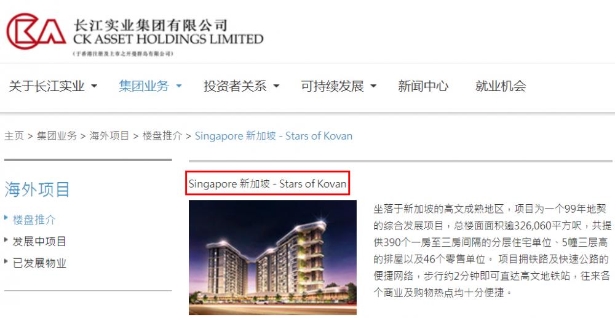615x318 pixels.
Task: Open the 集团业务 menu arrow
Action: (179, 86)
